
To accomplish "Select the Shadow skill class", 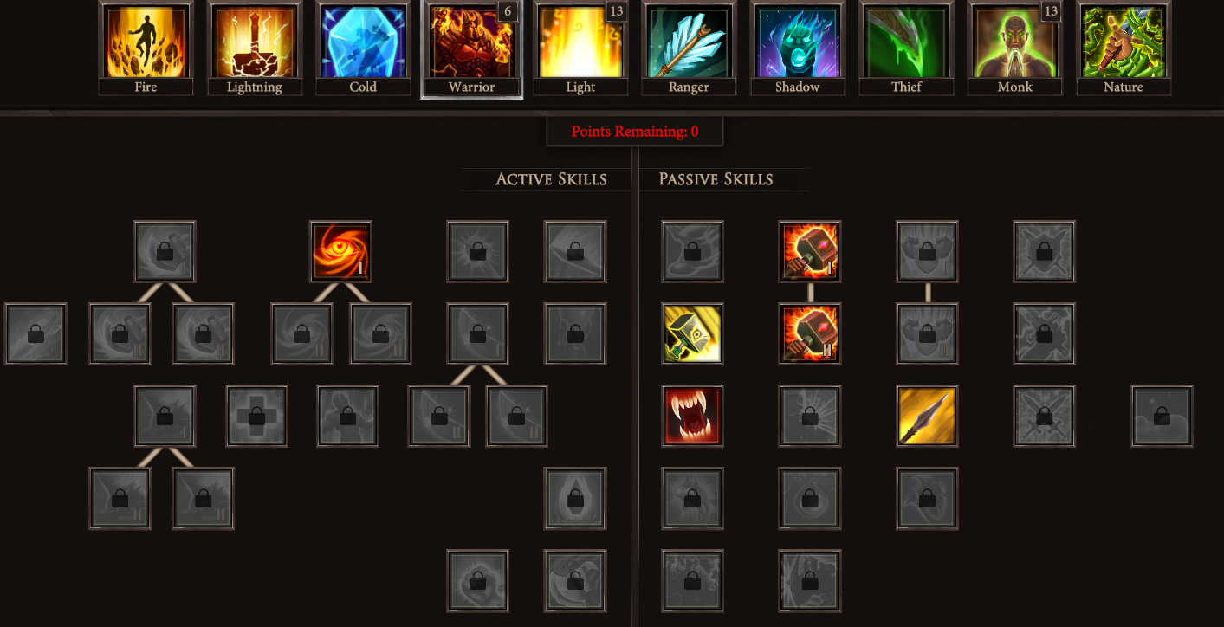I will pyautogui.click(x=798, y=48).
